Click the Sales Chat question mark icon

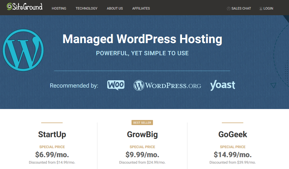tap(229, 8)
